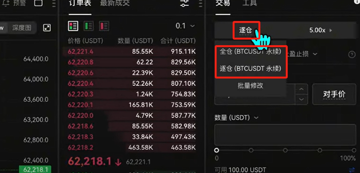Set the quantity slider to 100%
The image size is (360, 173).
click(354, 150)
